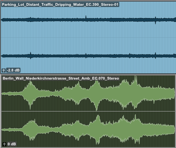Click the divider between Berlin_Wall stereo channels
This screenshot has width=176, height=148.
(88, 111)
